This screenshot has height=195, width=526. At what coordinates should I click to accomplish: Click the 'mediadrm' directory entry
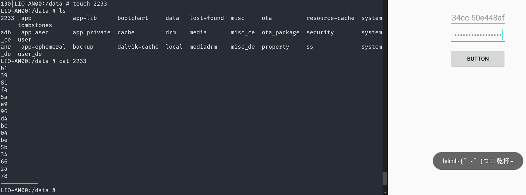203,47
